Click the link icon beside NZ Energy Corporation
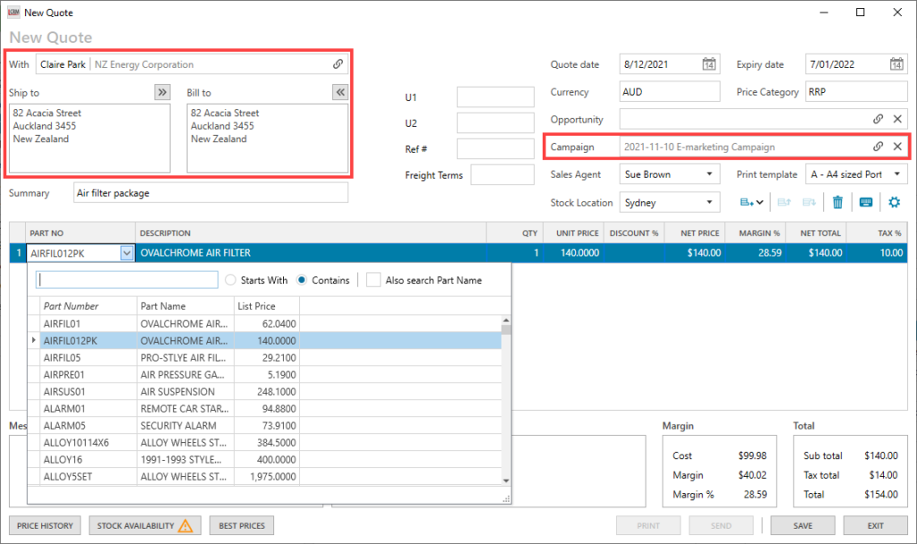Screen dimensions: 917x544 point(338,64)
